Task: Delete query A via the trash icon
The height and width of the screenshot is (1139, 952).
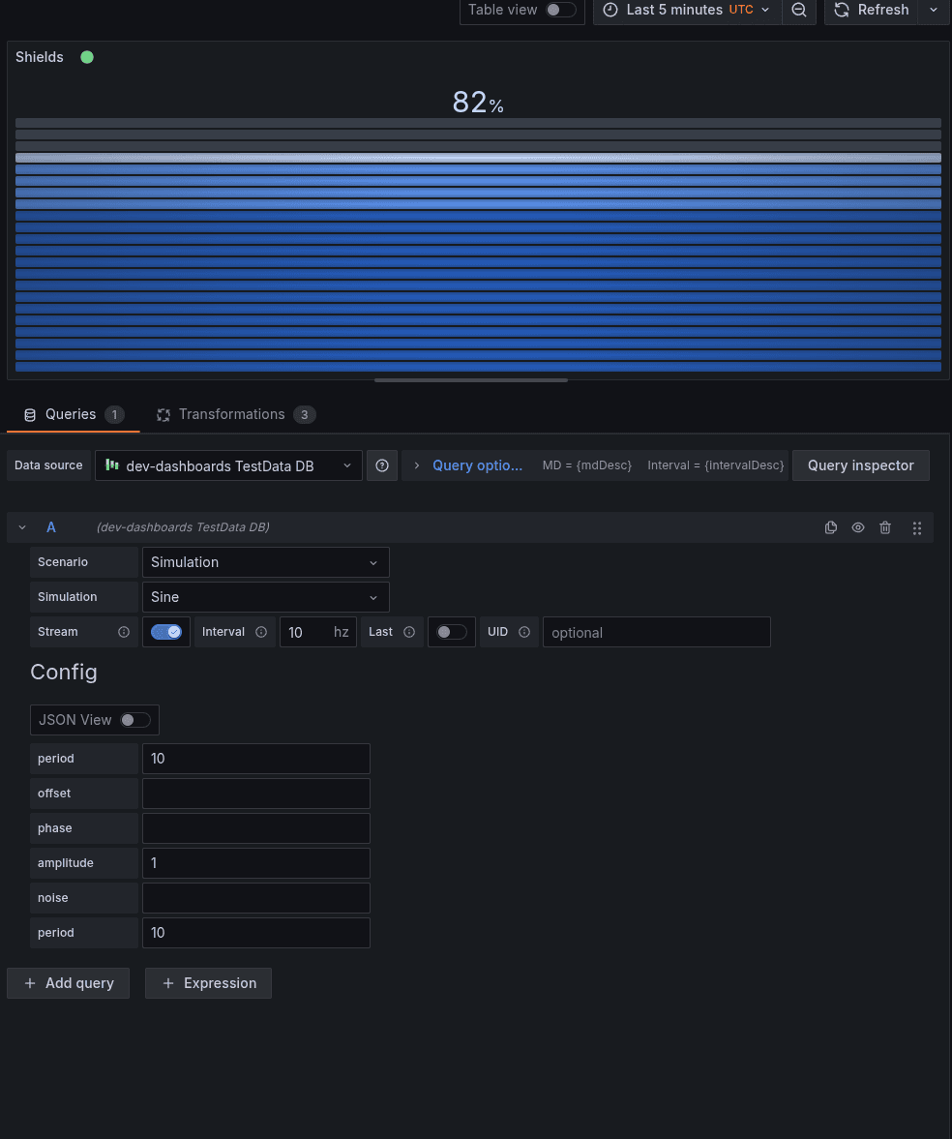Action: tap(884, 527)
